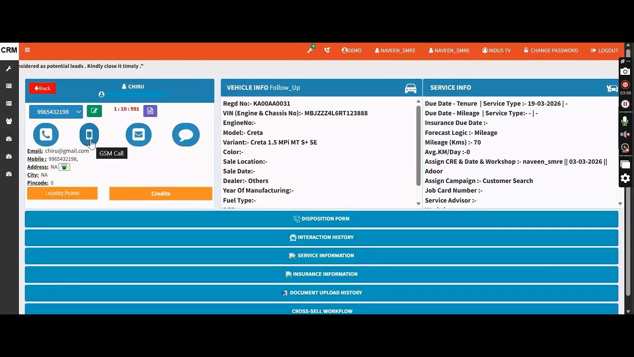This screenshot has width=634, height=357.
Task: Stop recording with red record button
Action: coord(626,85)
